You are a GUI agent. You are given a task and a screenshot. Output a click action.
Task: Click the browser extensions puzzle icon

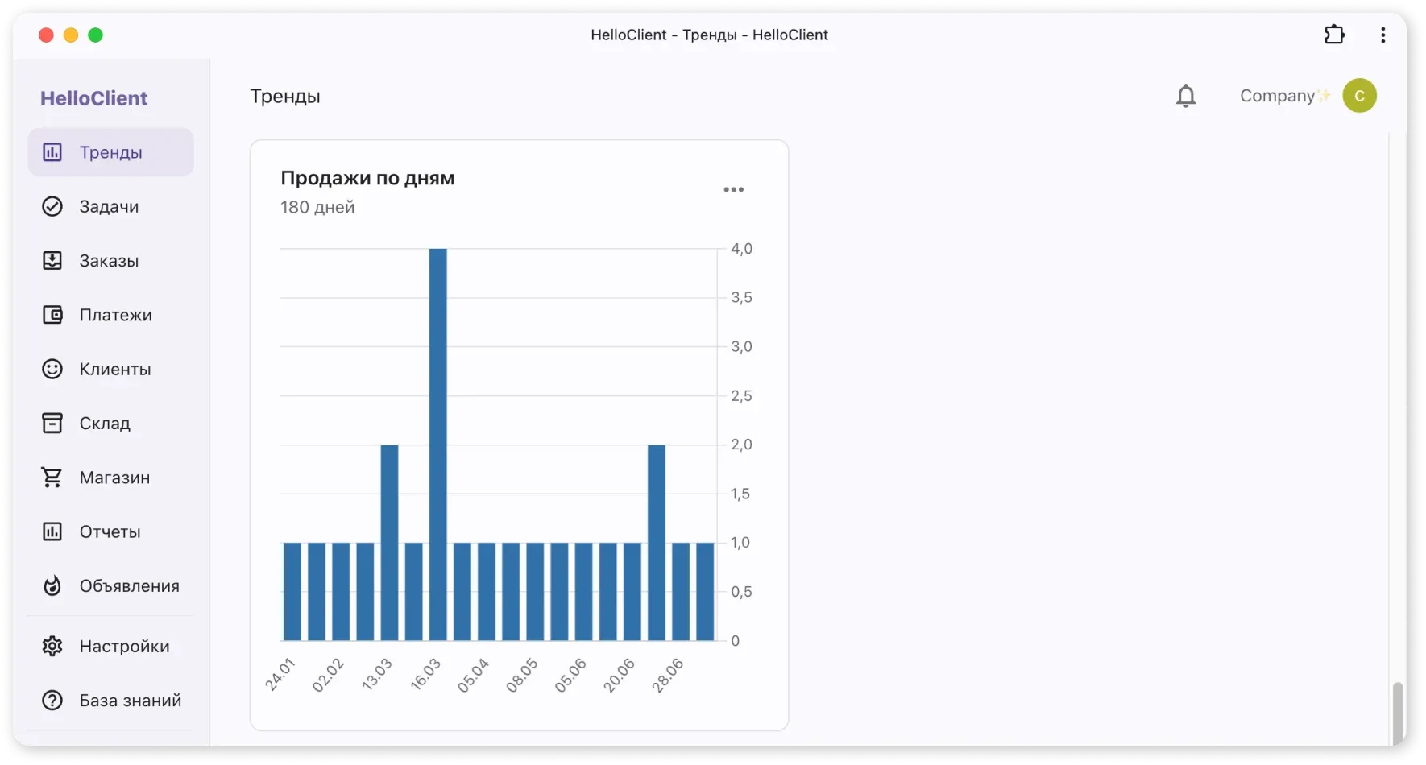coord(1335,35)
